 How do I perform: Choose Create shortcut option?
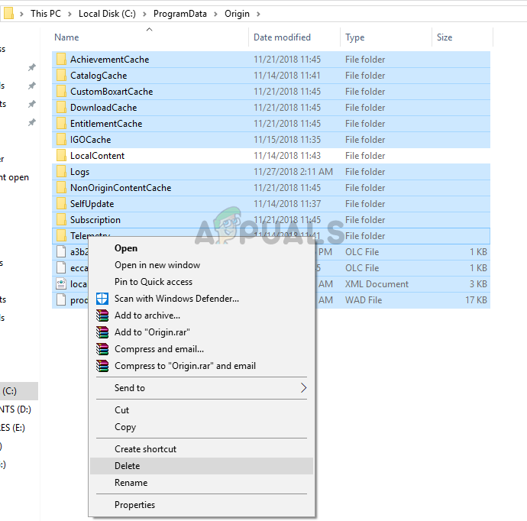pos(202,449)
